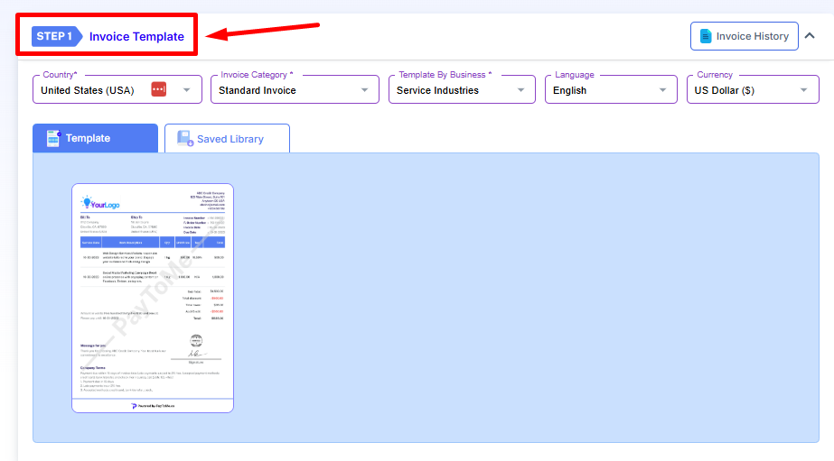This screenshot has width=834, height=461.
Task: Expand the Invoice Category dropdown
Action: click(x=295, y=90)
